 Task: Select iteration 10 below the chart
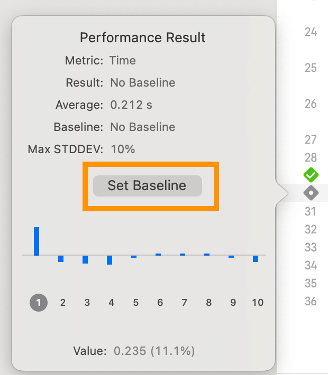[257, 303]
